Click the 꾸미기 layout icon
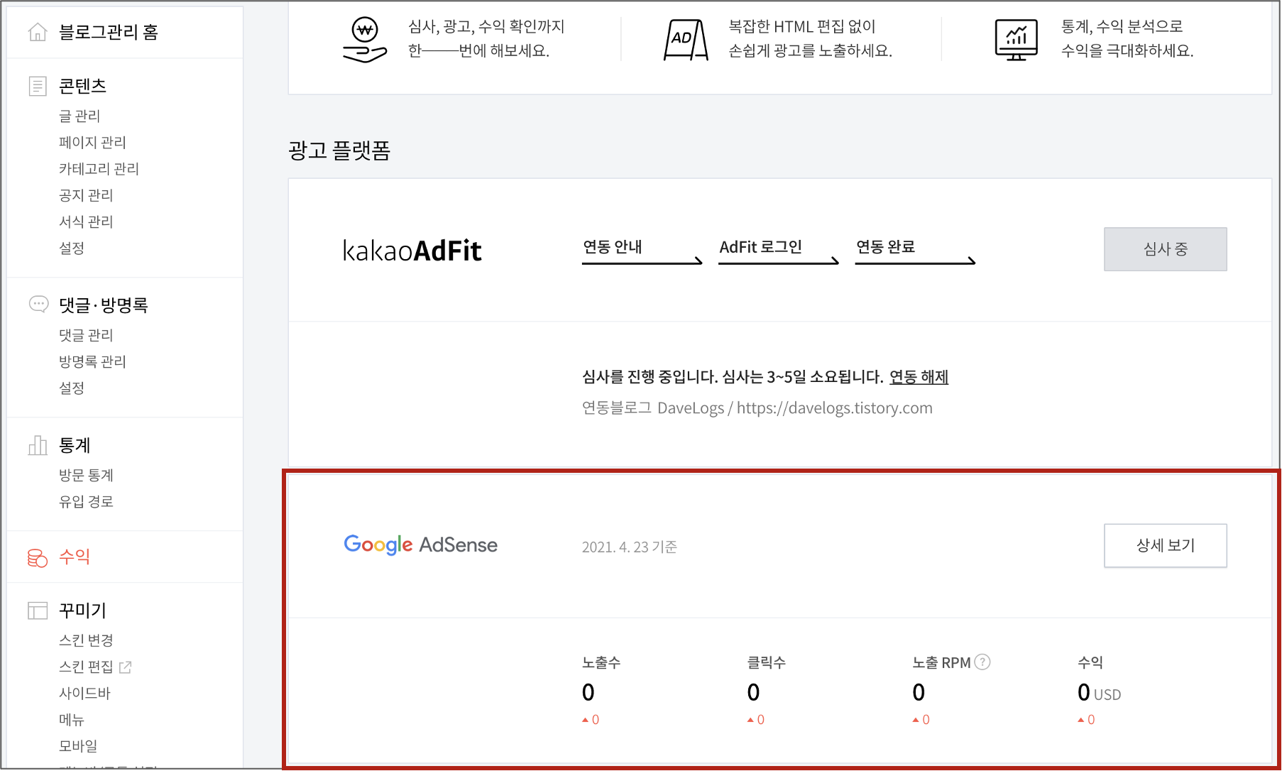1282x771 pixels. pos(38,611)
